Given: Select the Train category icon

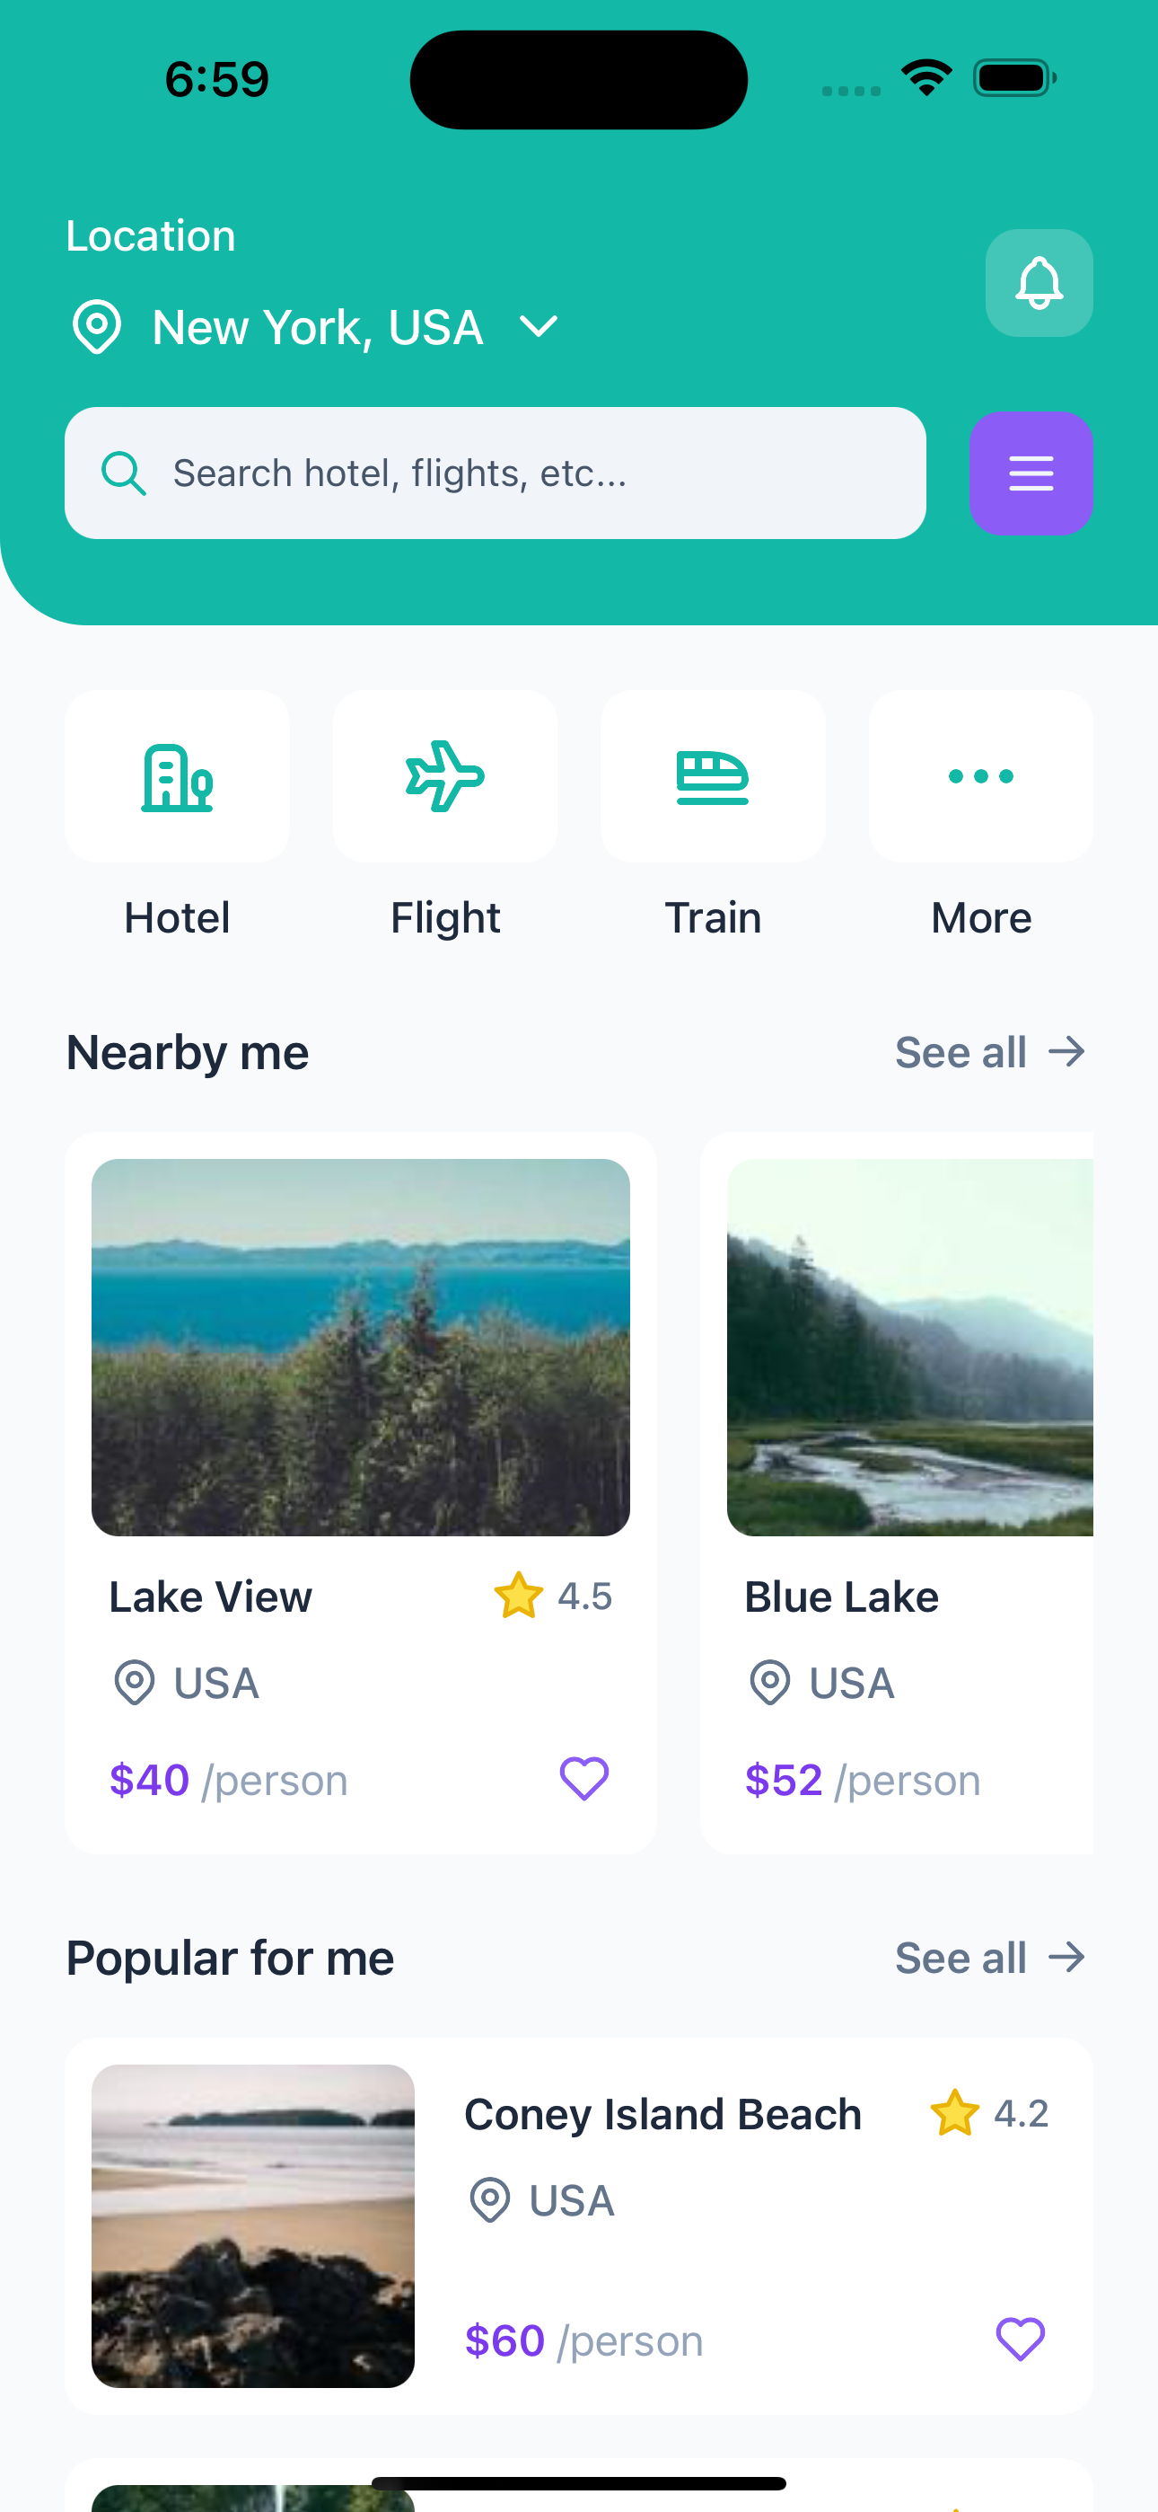Looking at the screenshot, I should (x=713, y=776).
